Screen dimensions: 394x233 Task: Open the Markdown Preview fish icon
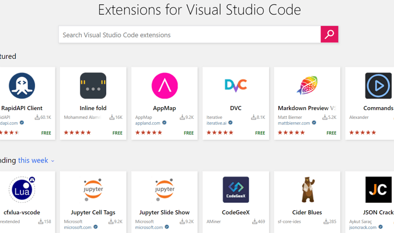(x=307, y=85)
